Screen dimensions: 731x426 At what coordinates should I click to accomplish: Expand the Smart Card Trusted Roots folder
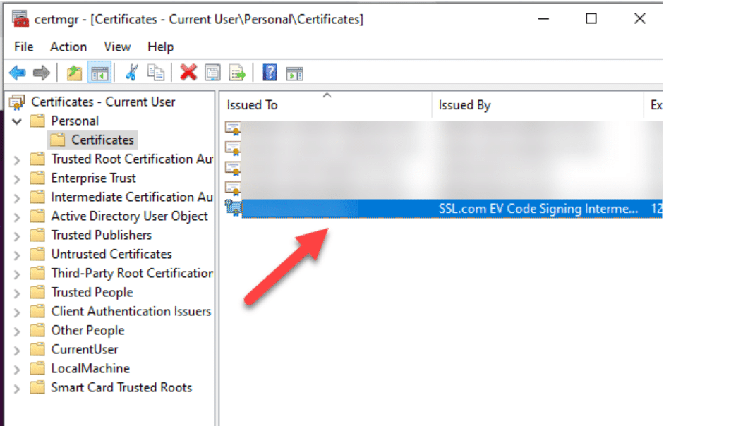[17, 389]
